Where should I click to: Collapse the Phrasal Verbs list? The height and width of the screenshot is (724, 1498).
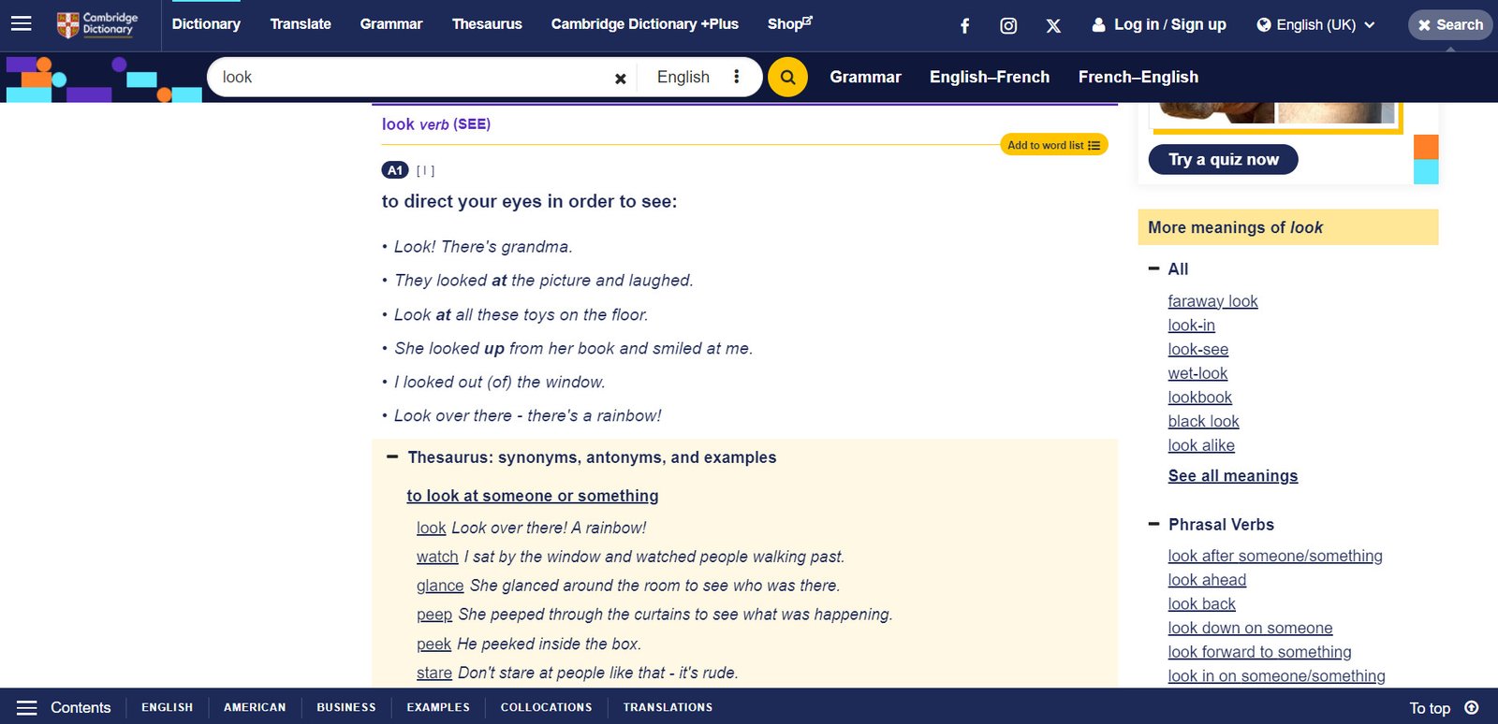click(x=1153, y=524)
